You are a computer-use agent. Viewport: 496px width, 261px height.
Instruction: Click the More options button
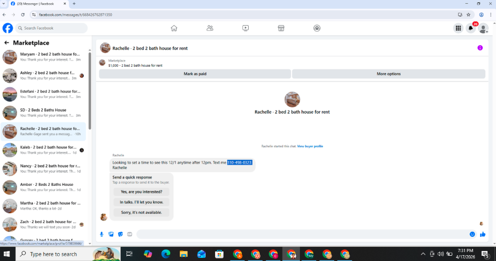click(x=388, y=74)
